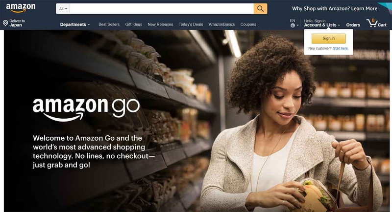Open New Releases page
The image size is (392, 212).
[x=160, y=24]
